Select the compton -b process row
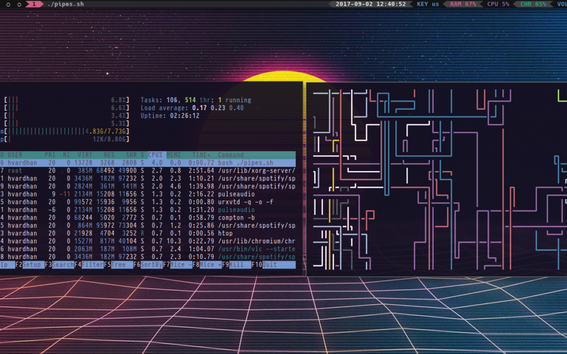567x354 pixels. (x=147, y=218)
